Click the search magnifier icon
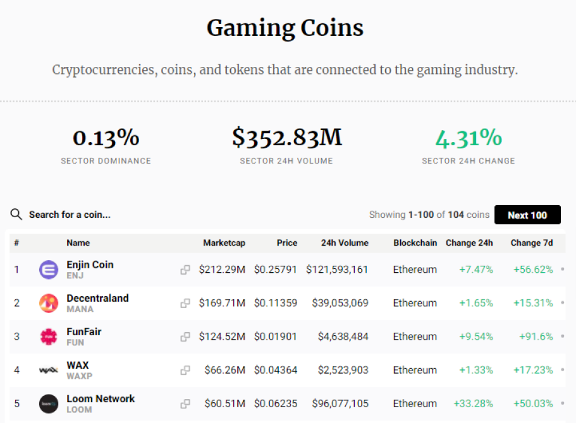 (x=16, y=214)
